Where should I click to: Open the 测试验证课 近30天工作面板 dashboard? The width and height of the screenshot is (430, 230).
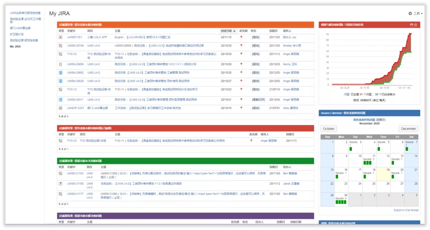(25, 20)
